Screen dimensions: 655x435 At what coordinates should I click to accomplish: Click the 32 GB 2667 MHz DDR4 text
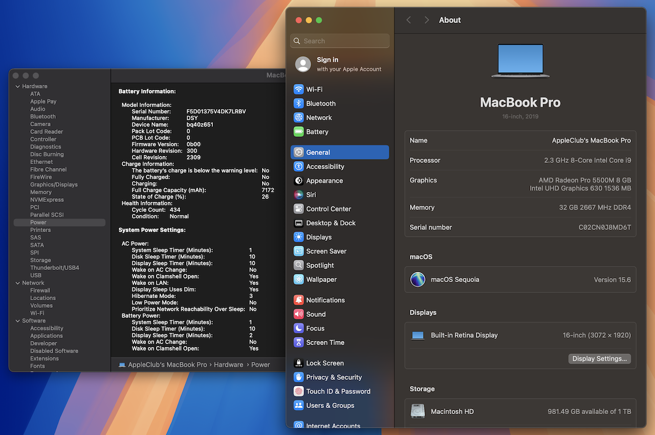[x=595, y=208]
